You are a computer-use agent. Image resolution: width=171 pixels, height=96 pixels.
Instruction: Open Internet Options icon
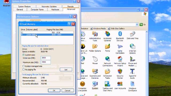coord(133,46)
